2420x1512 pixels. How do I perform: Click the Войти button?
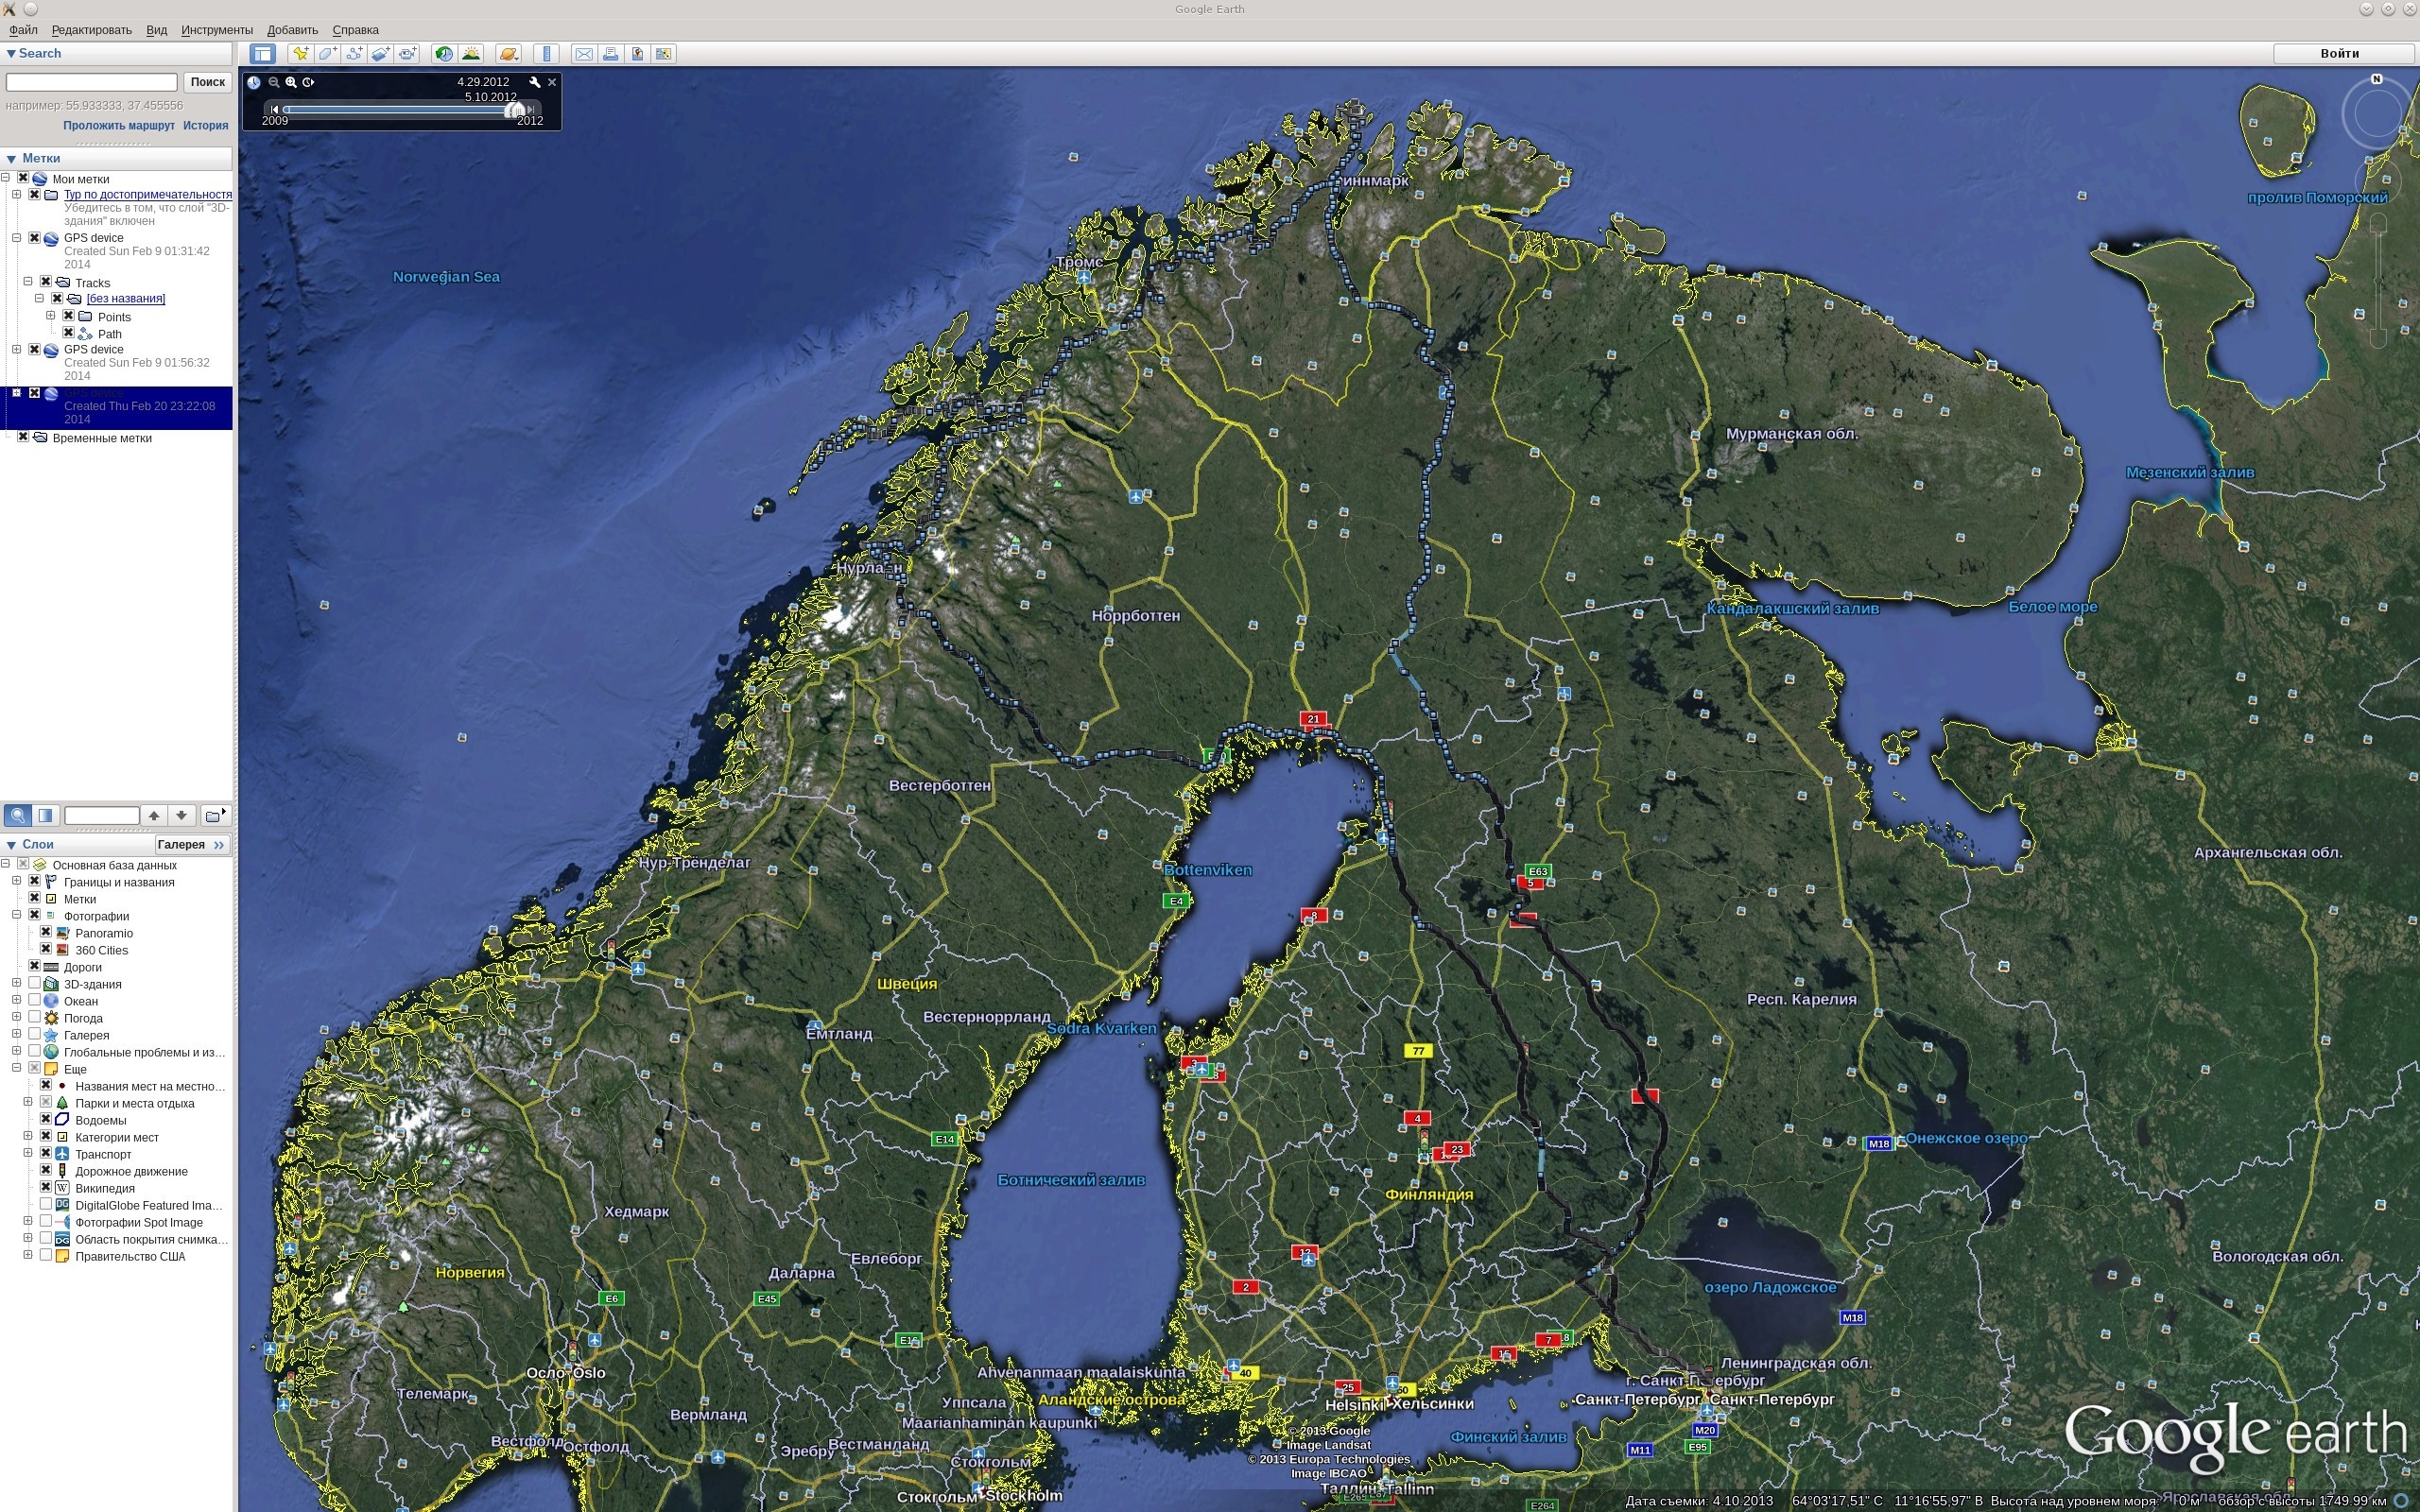[x=2344, y=54]
